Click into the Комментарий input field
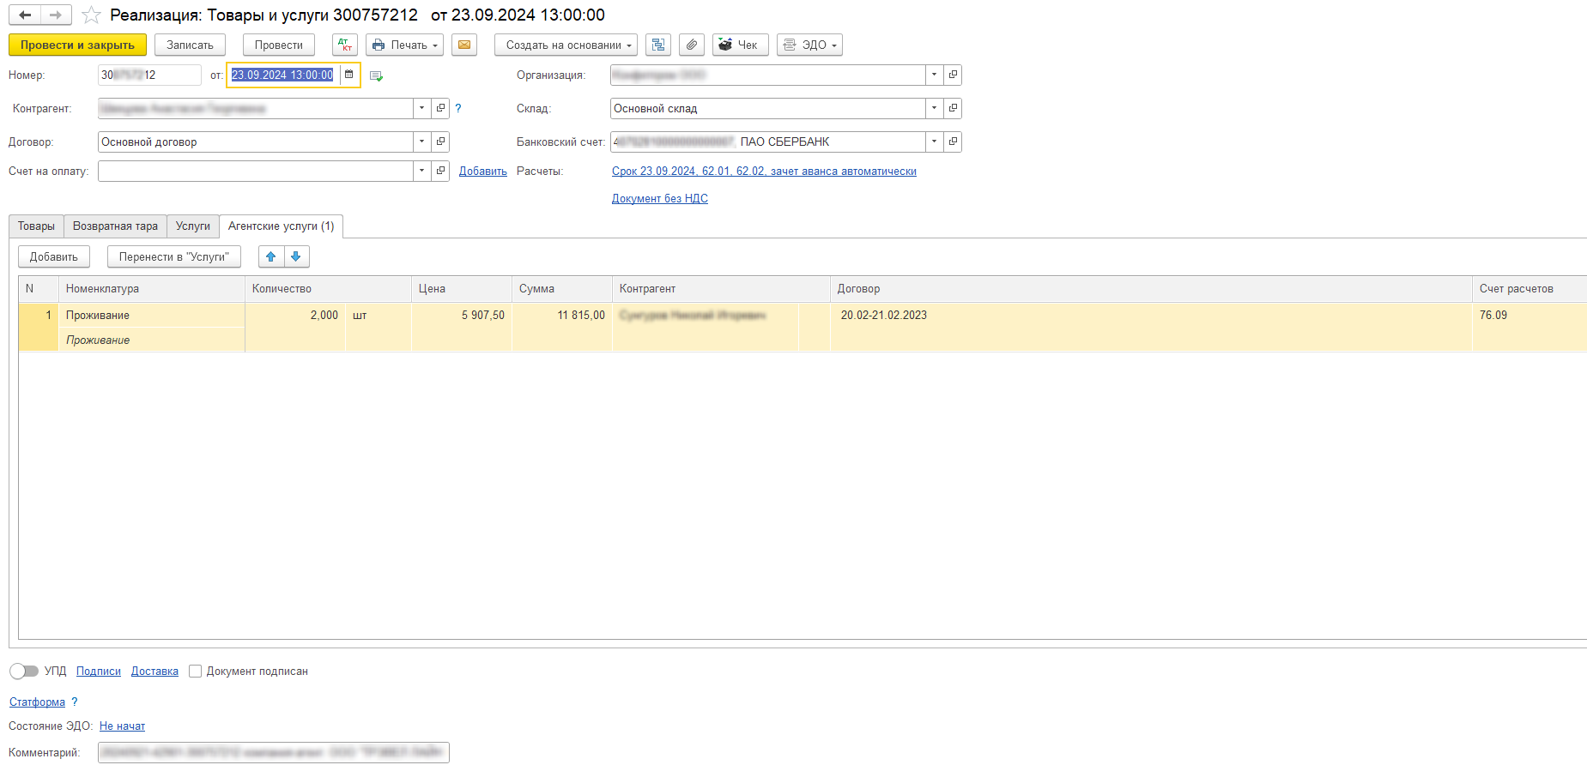 tap(274, 752)
